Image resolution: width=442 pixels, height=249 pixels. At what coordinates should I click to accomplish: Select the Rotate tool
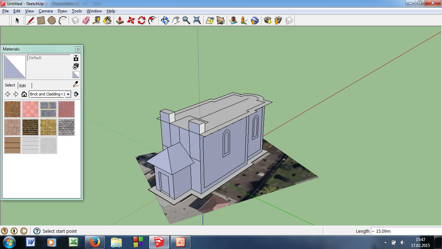pyautogui.click(x=141, y=21)
